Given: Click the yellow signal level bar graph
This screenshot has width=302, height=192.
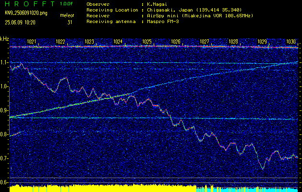Looking at the screenshot, I should click(x=103, y=188).
